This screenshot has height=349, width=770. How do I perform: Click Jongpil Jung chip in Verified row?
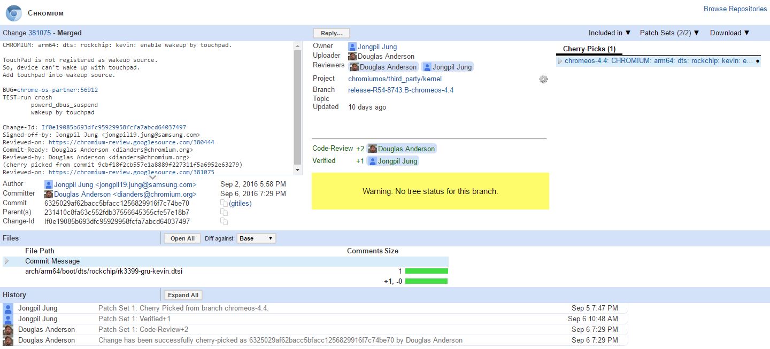point(393,161)
